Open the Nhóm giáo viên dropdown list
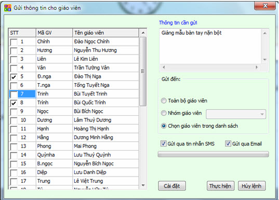The image size is (279, 200). coord(236,114)
